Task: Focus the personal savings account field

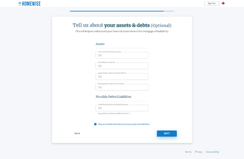Action: click(122, 55)
